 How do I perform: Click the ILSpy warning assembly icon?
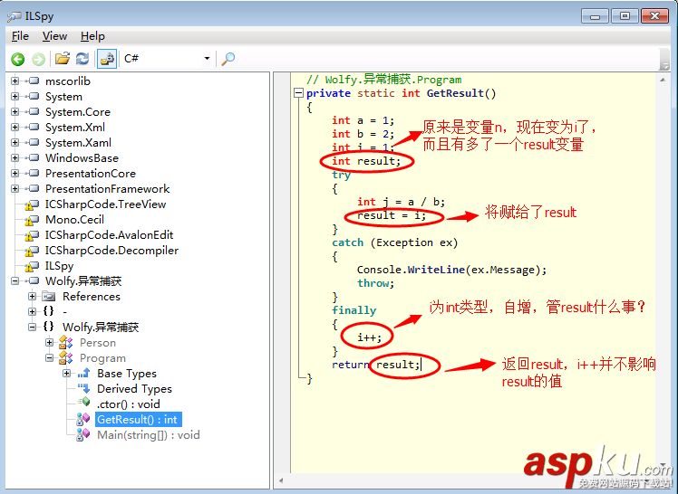coord(32,266)
